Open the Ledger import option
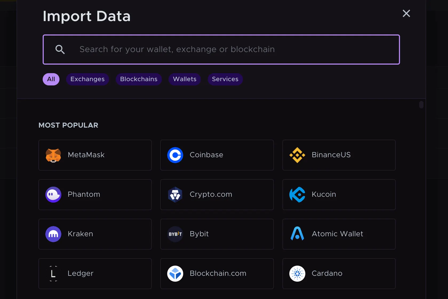 click(x=95, y=274)
